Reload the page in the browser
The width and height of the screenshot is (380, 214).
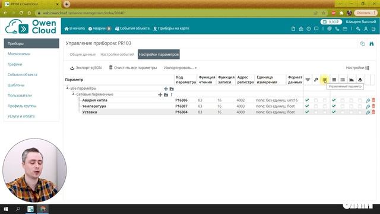(x=21, y=13)
